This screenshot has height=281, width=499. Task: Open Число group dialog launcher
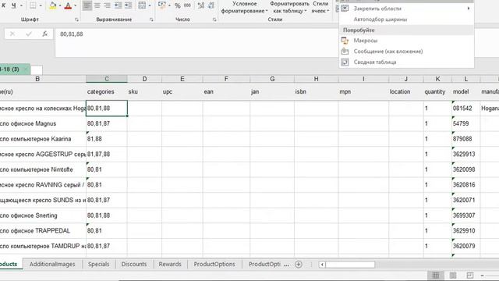(214, 20)
